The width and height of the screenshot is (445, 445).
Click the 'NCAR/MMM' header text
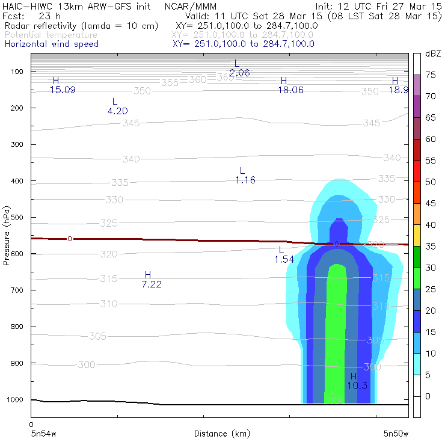click(191, 7)
